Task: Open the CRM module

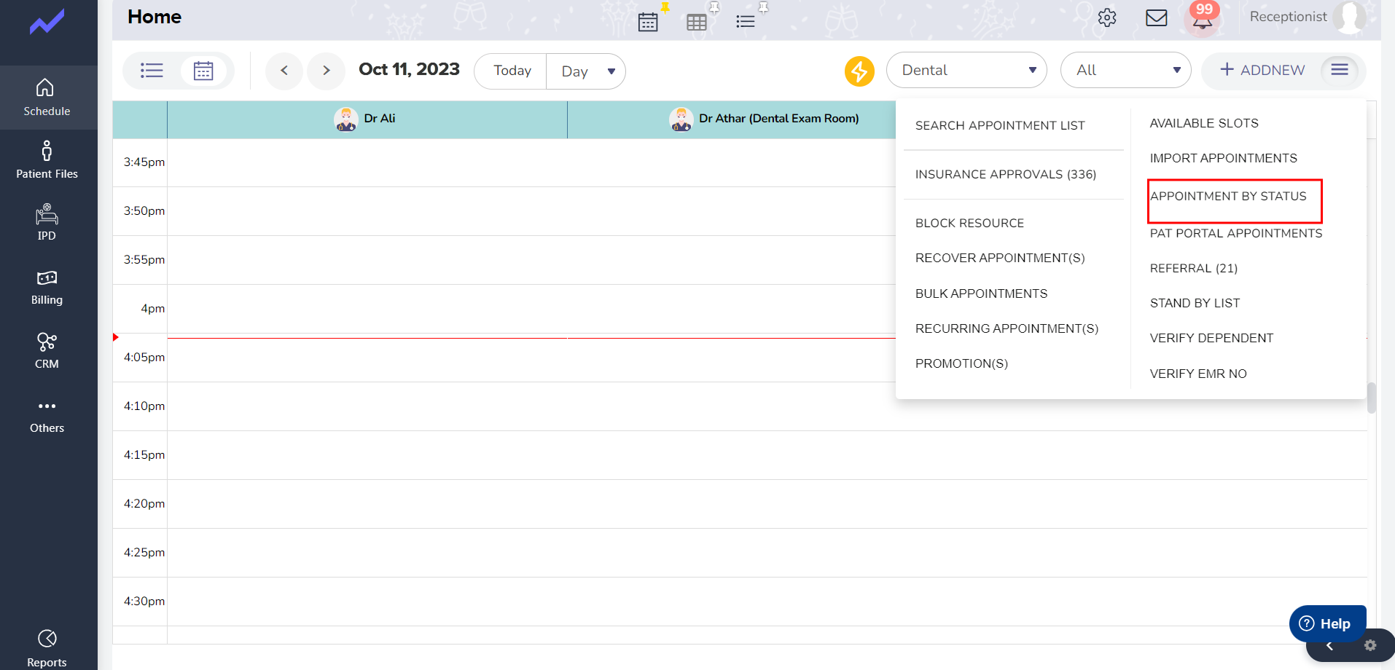Action: point(47,351)
